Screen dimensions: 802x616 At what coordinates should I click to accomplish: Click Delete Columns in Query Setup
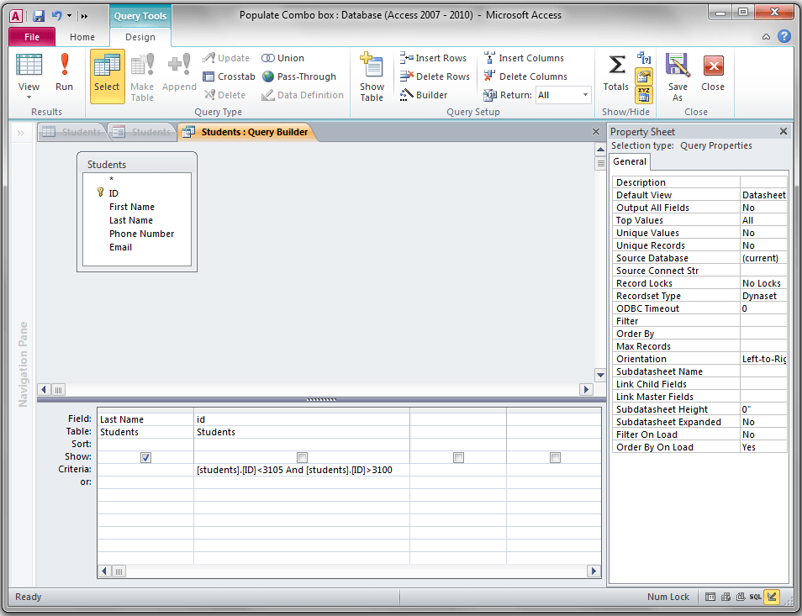525,76
